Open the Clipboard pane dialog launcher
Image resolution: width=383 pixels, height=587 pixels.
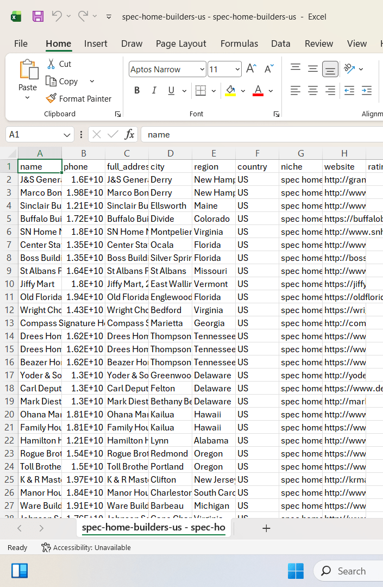(118, 114)
